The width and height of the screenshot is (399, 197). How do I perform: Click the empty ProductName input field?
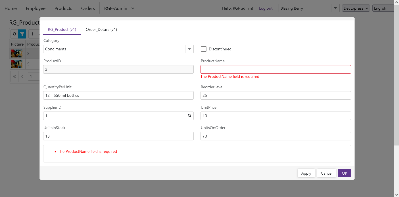pos(275,69)
